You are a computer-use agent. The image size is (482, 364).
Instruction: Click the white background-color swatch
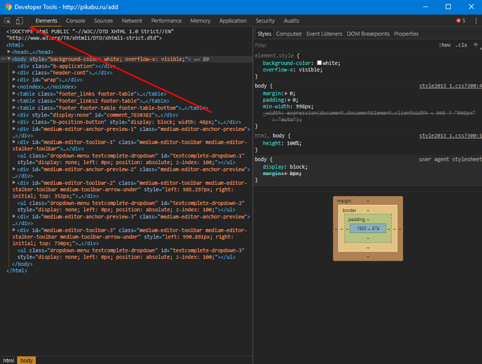pyautogui.click(x=319, y=63)
